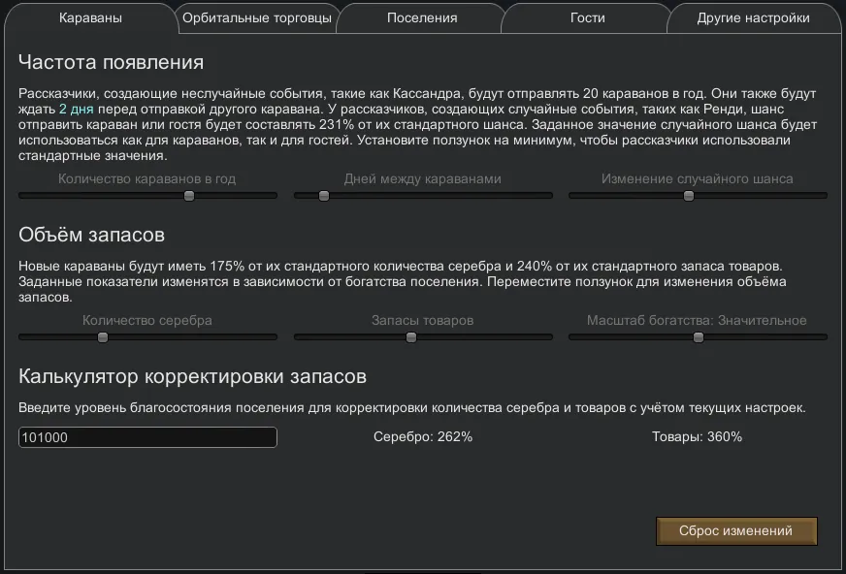Click the wealth scale slider handle
Image resolution: width=846 pixels, height=574 pixels.
point(699,337)
